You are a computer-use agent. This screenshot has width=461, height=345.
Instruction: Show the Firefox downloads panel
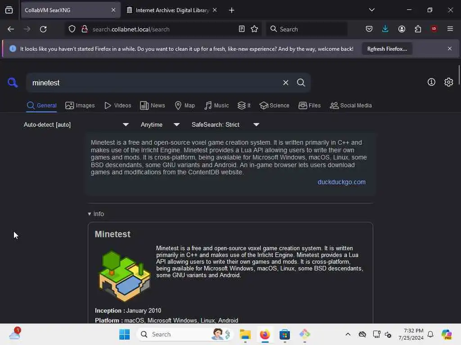point(385,29)
